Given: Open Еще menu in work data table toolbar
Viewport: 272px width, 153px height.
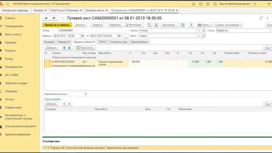Looking at the screenshot, I should [x=268, y=48].
